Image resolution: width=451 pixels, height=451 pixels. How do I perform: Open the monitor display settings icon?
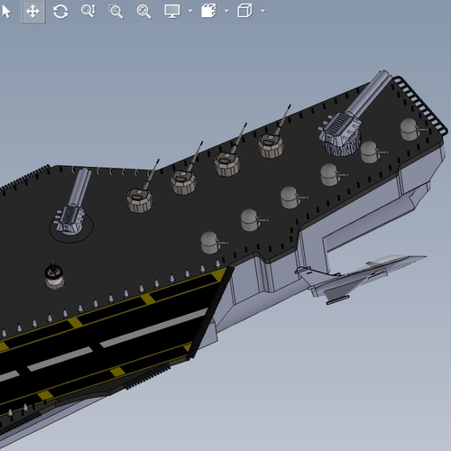coord(172,12)
